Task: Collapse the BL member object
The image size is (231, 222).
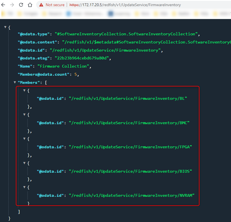Action: tap(24, 91)
